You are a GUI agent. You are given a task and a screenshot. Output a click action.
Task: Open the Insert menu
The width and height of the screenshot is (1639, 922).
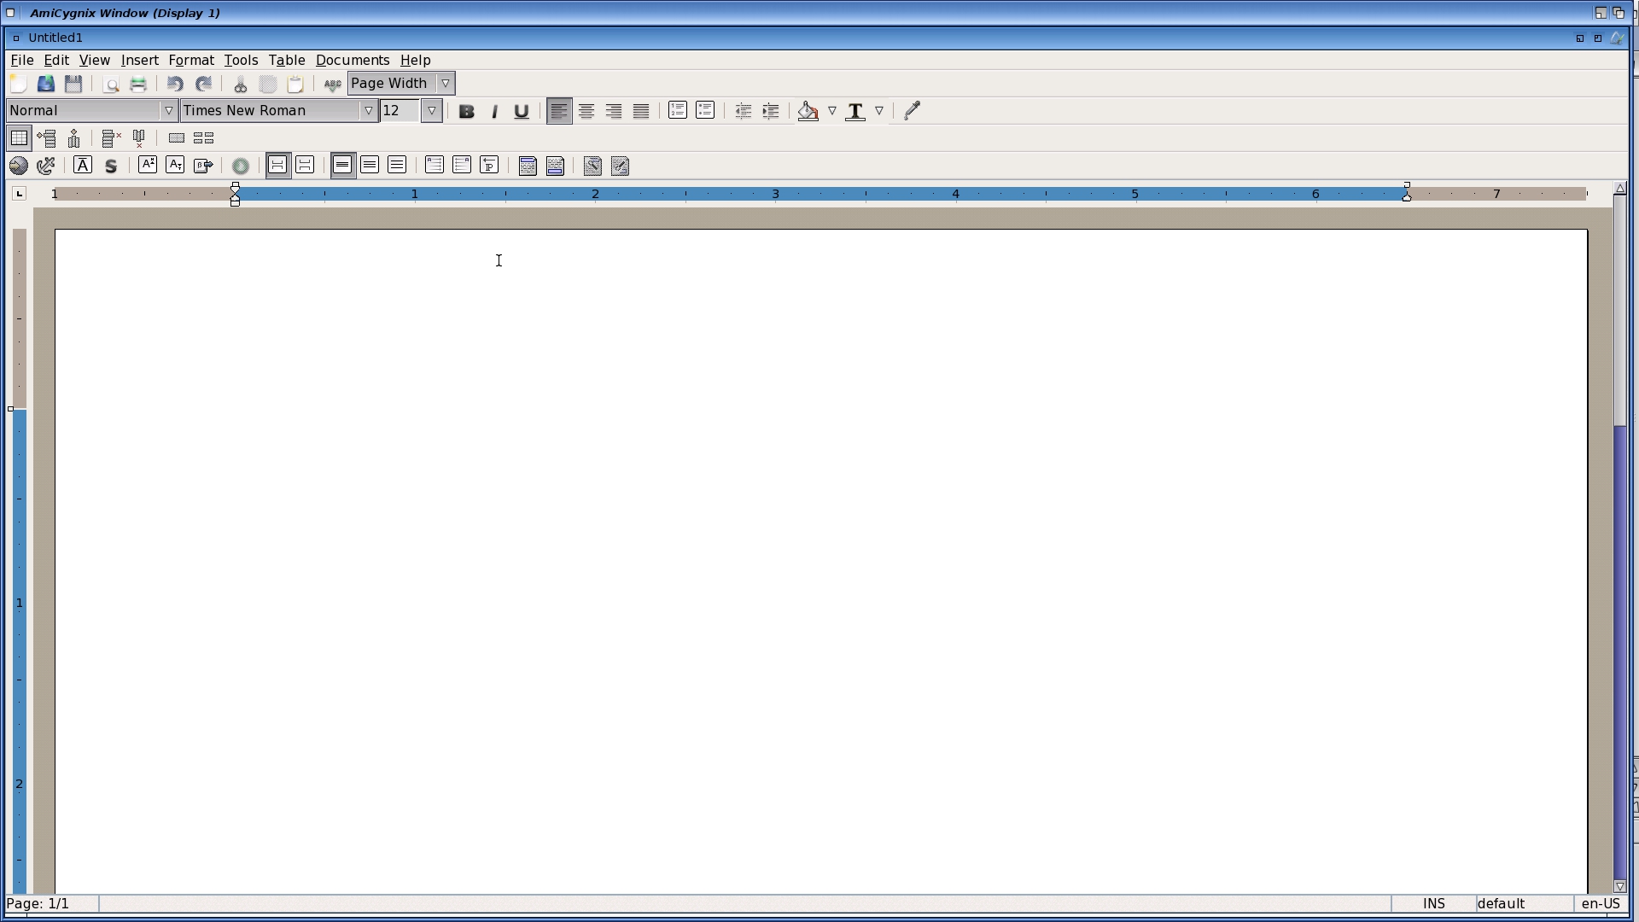139,61
